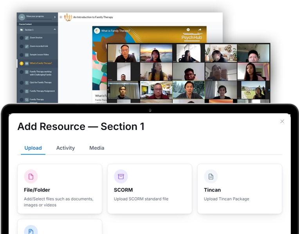The height and width of the screenshot is (234, 299).
Task: Click the right arrow on the Zoom gallery
Action: tap(269, 90)
